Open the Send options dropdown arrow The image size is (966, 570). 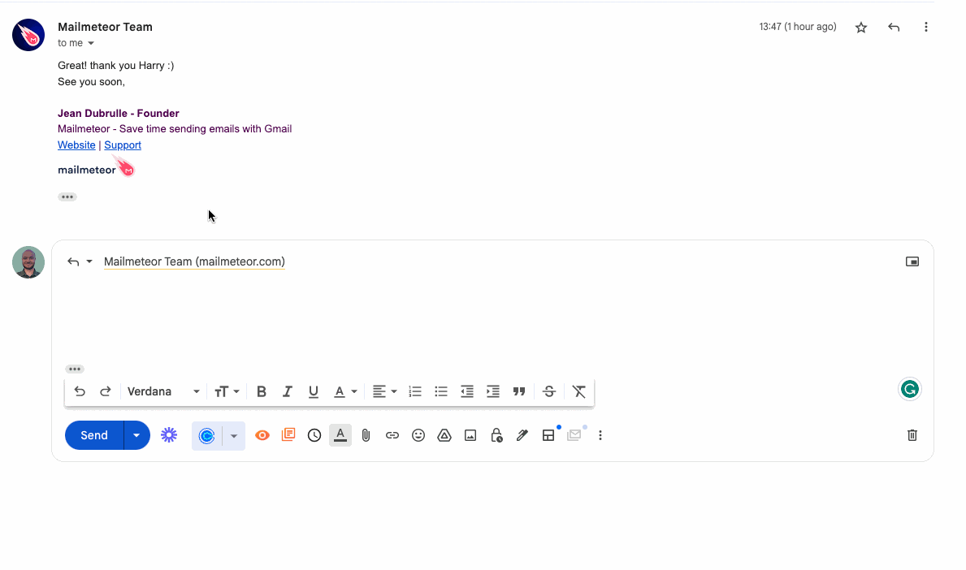136,434
